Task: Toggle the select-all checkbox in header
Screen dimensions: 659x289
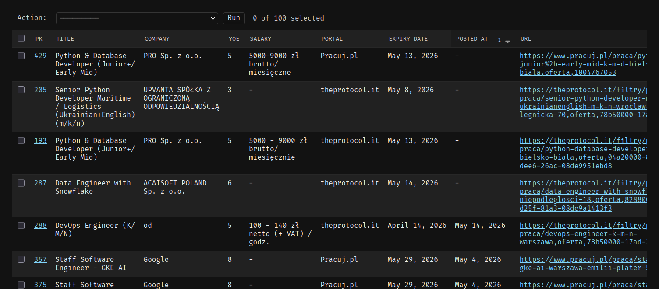Action: (21, 38)
